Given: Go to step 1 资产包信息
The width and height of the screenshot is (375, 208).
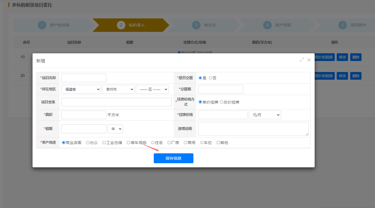Looking at the screenshot, I should [54, 25].
